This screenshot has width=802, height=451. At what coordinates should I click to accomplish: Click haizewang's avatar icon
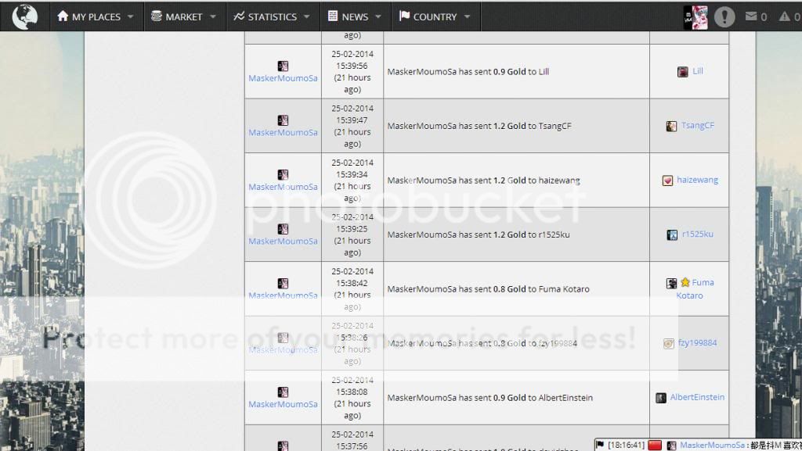click(x=667, y=181)
